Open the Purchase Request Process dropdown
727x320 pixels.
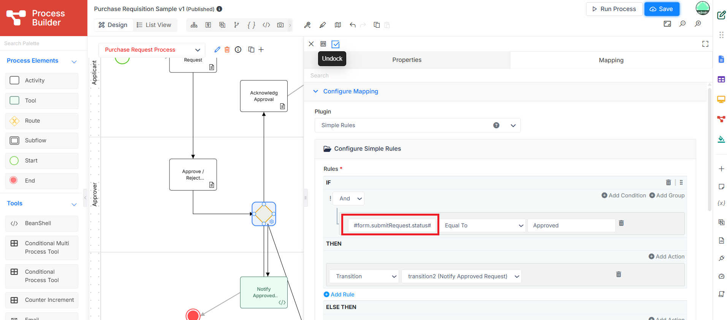(152, 50)
